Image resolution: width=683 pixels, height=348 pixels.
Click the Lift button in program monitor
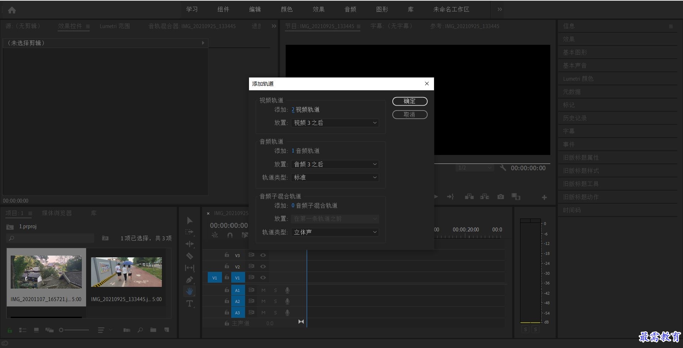pos(469,197)
